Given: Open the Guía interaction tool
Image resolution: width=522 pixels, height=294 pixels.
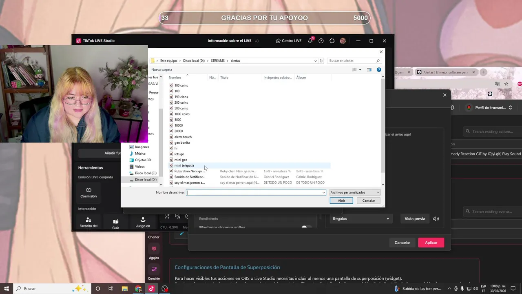Looking at the screenshot, I should tap(116, 223).
